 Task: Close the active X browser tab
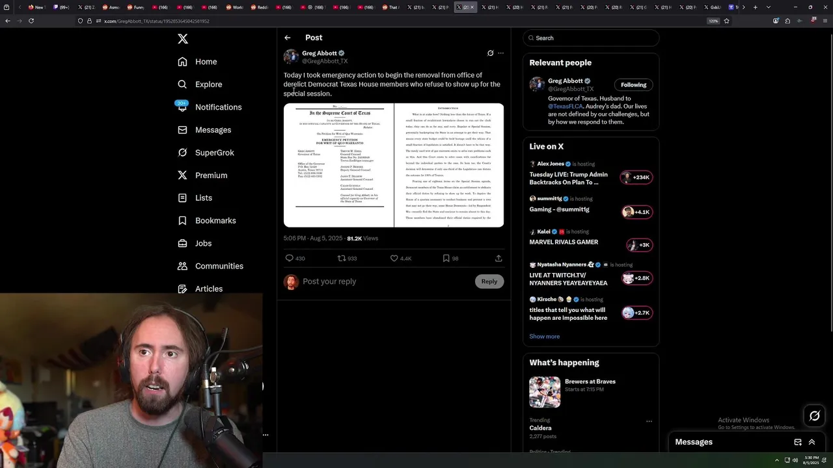472,7
